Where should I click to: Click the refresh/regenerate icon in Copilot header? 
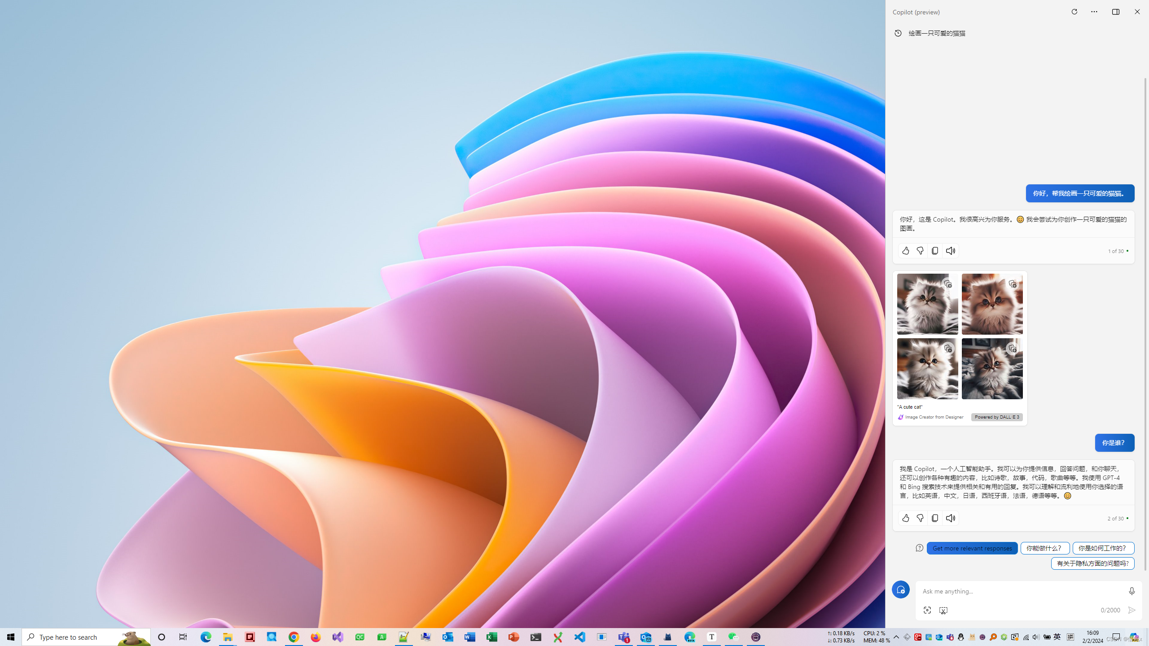point(1075,12)
